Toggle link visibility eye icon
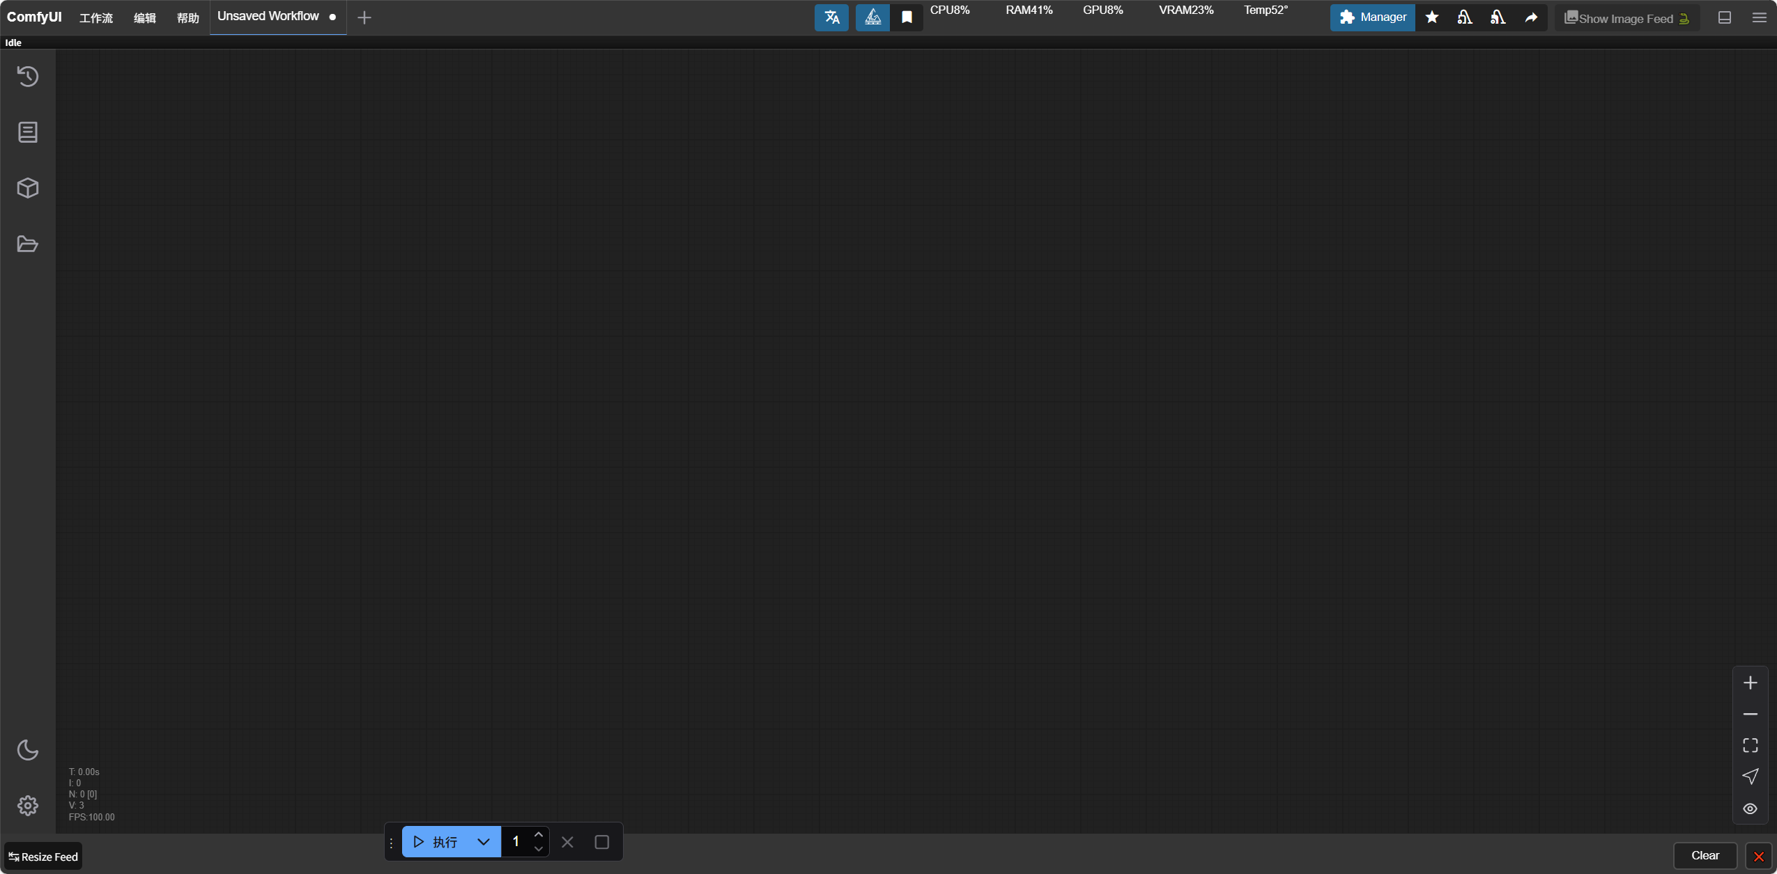Screen dimensions: 1777x874 click(x=1750, y=809)
